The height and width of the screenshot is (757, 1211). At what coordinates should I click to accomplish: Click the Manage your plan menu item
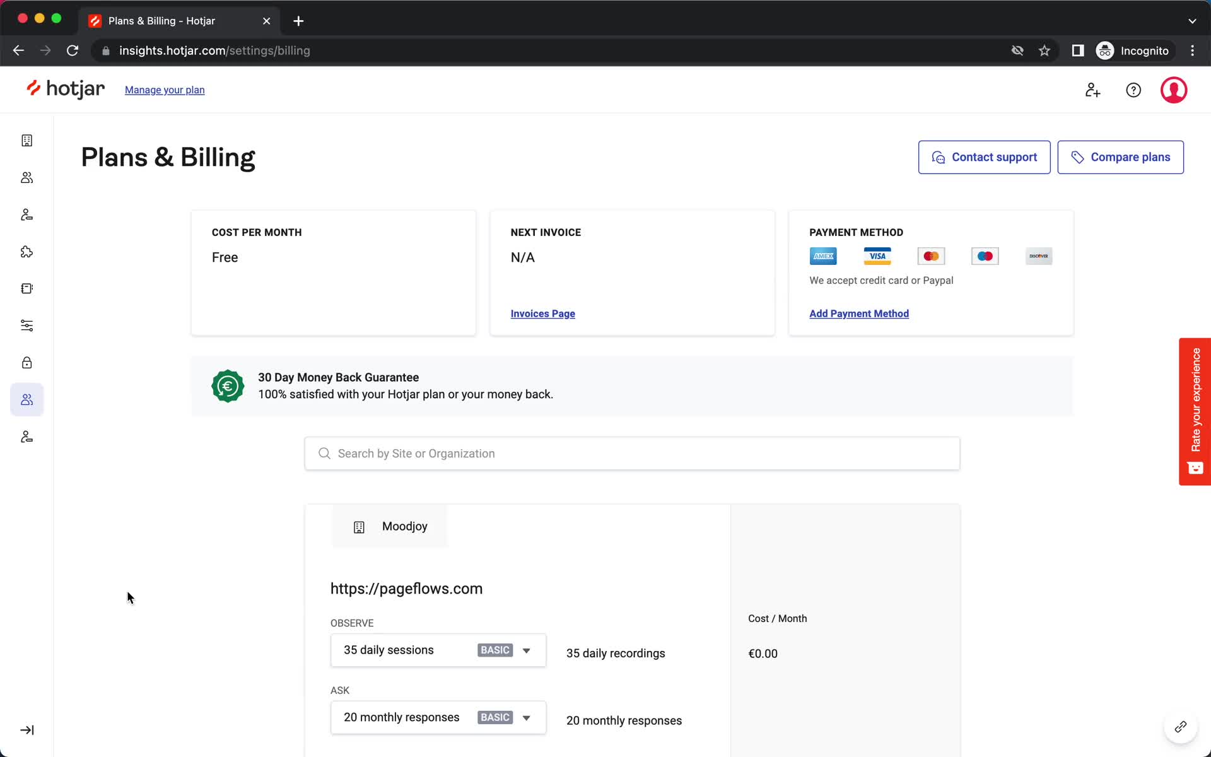[x=165, y=90]
